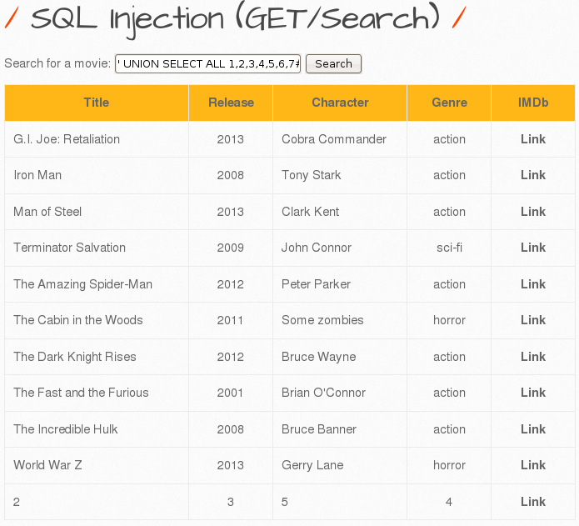Click the 'Some zombies' character cell
The height and width of the screenshot is (526, 579).
click(340, 320)
